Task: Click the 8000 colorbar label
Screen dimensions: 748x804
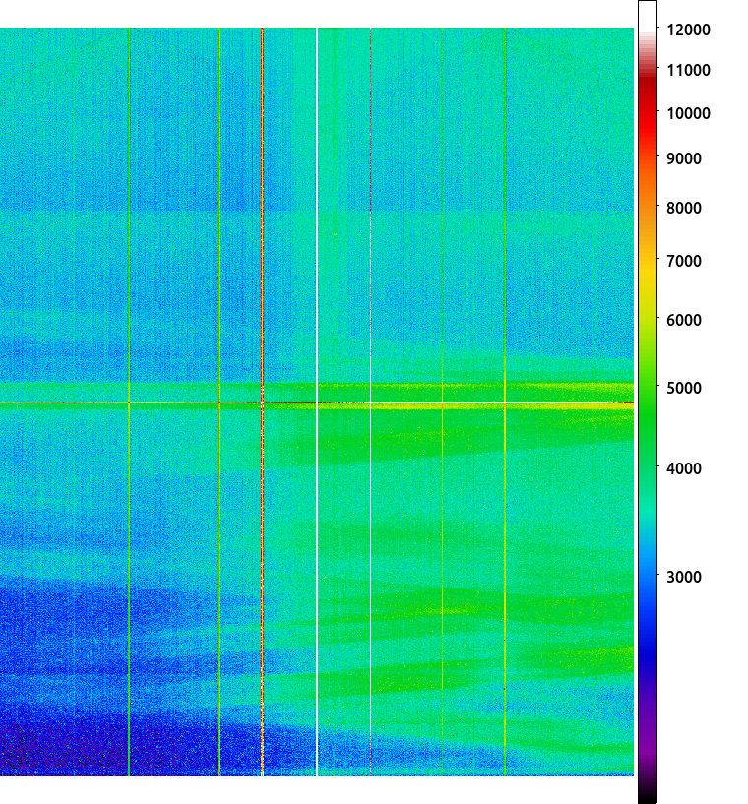Action: [x=684, y=208]
